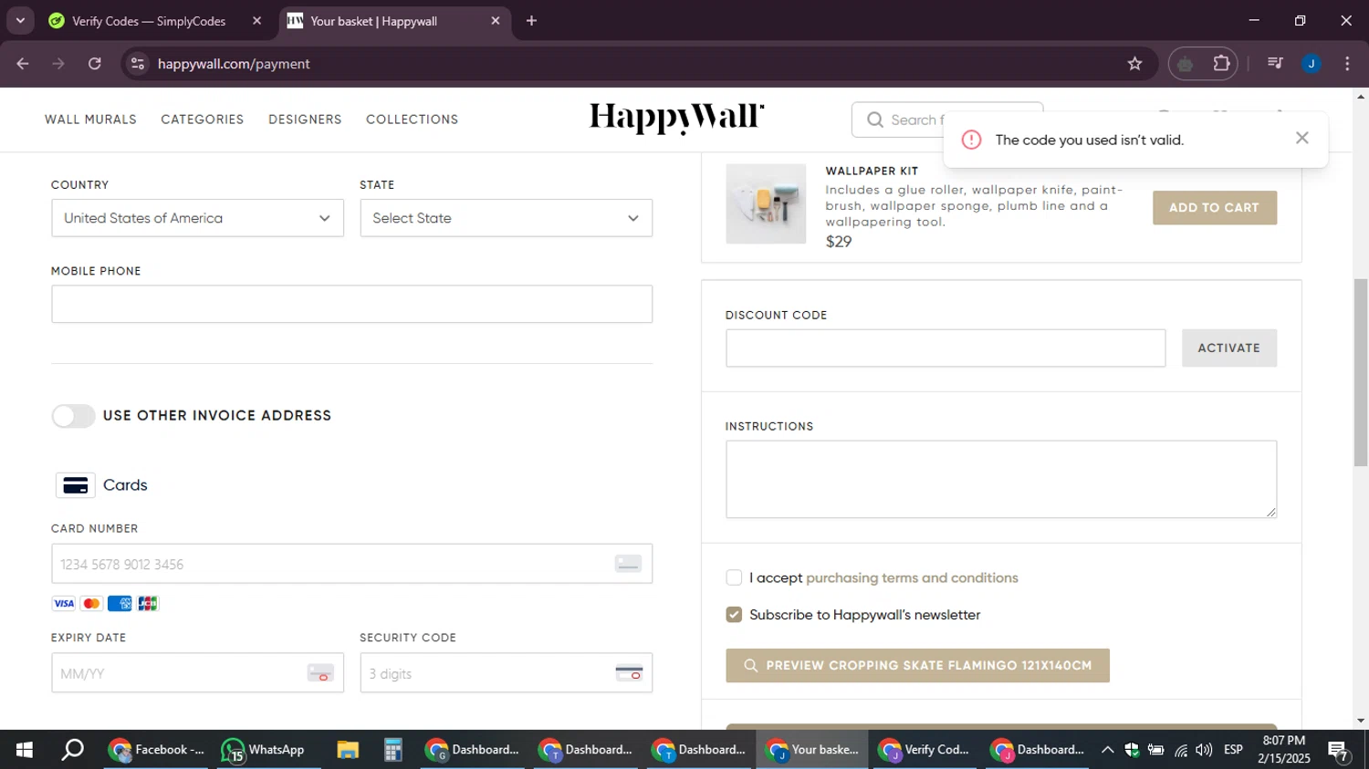Viewport: 1369px width, 769px height.
Task: Click Preview Cropping Skate Flamingo button
Action: click(917, 666)
